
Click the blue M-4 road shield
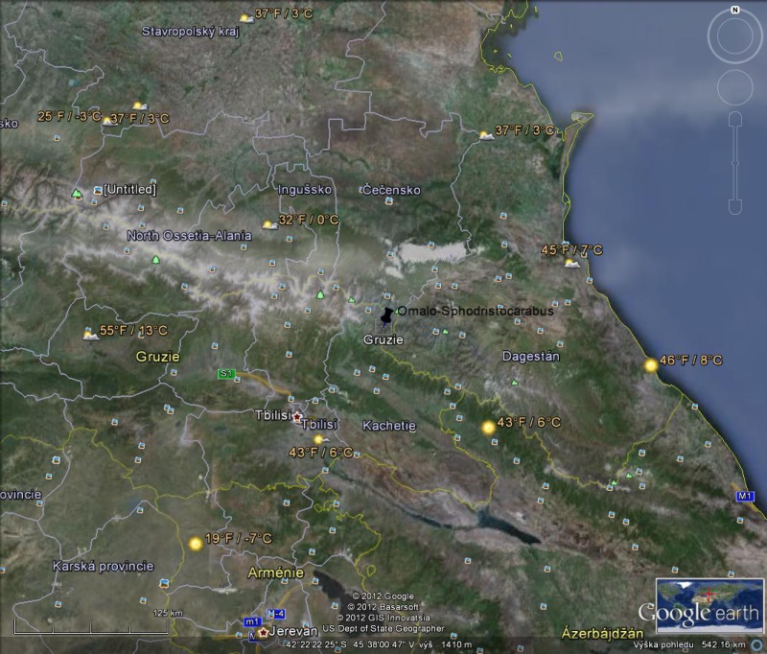276,614
